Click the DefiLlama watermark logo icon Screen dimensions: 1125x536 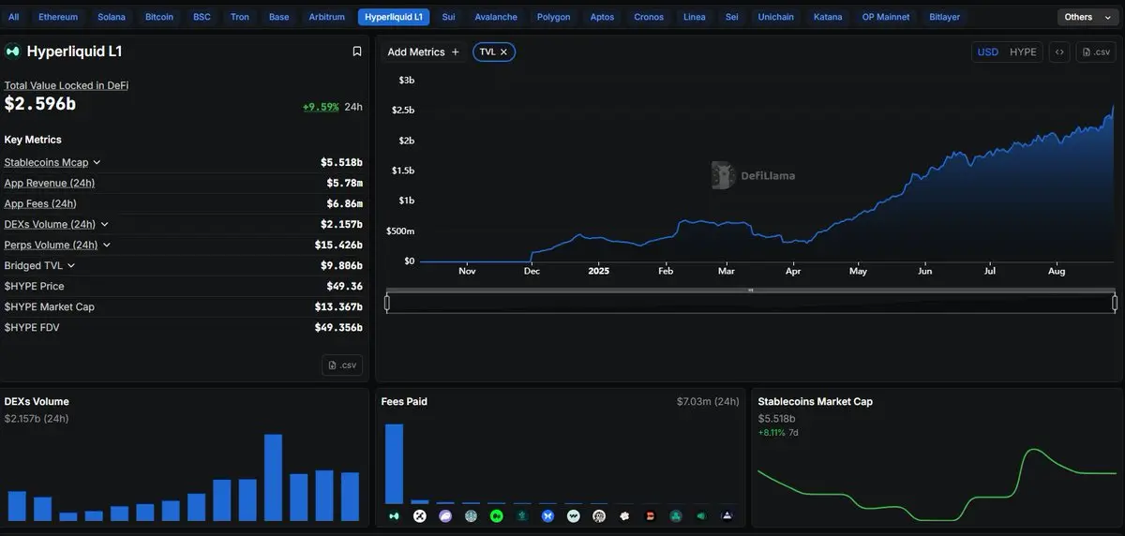click(721, 175)
